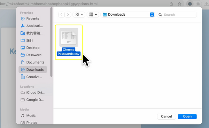This screenshot has height=128, width=209.
Task: Click the Desktop icon in sidebar
Action: [23, 48]
